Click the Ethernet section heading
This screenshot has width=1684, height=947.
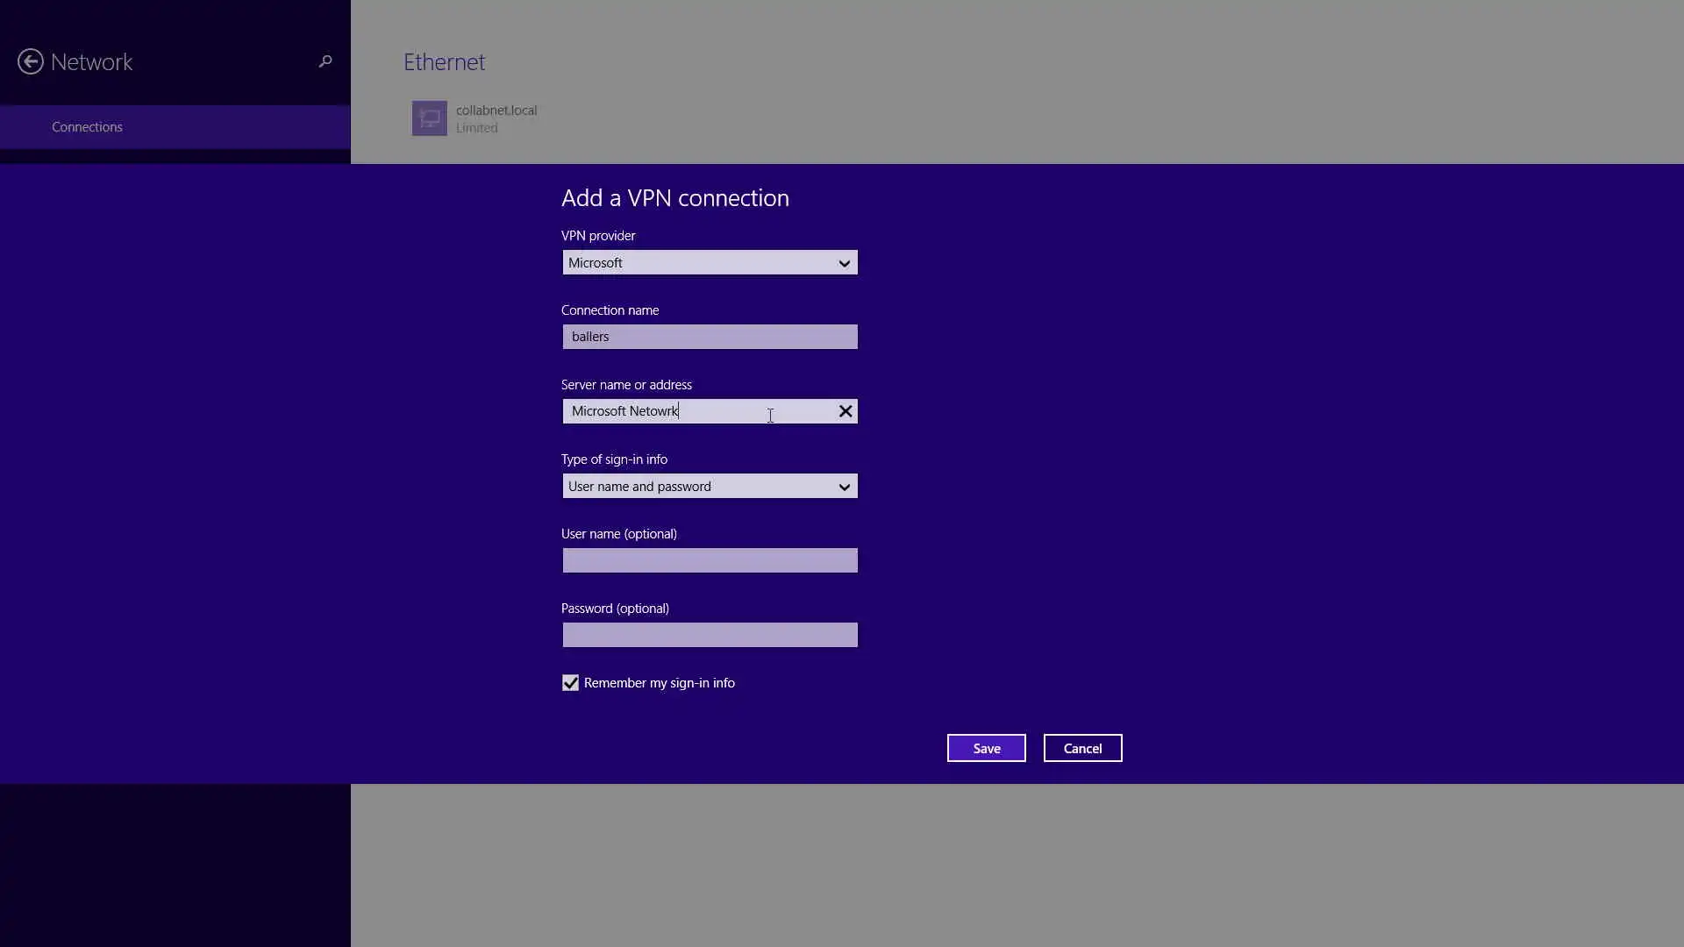pos(444,62)
